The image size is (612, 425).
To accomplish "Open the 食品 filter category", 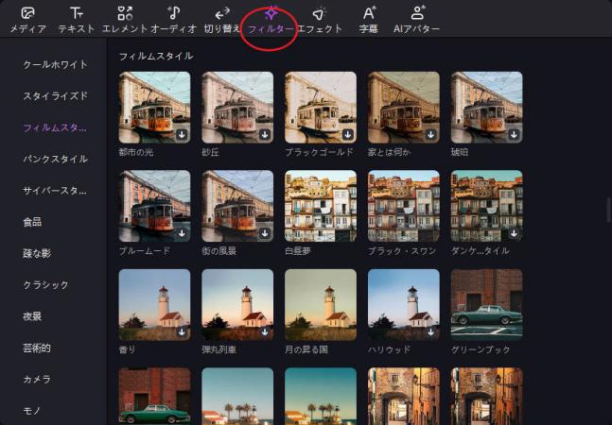I will [x=32, y=222].
